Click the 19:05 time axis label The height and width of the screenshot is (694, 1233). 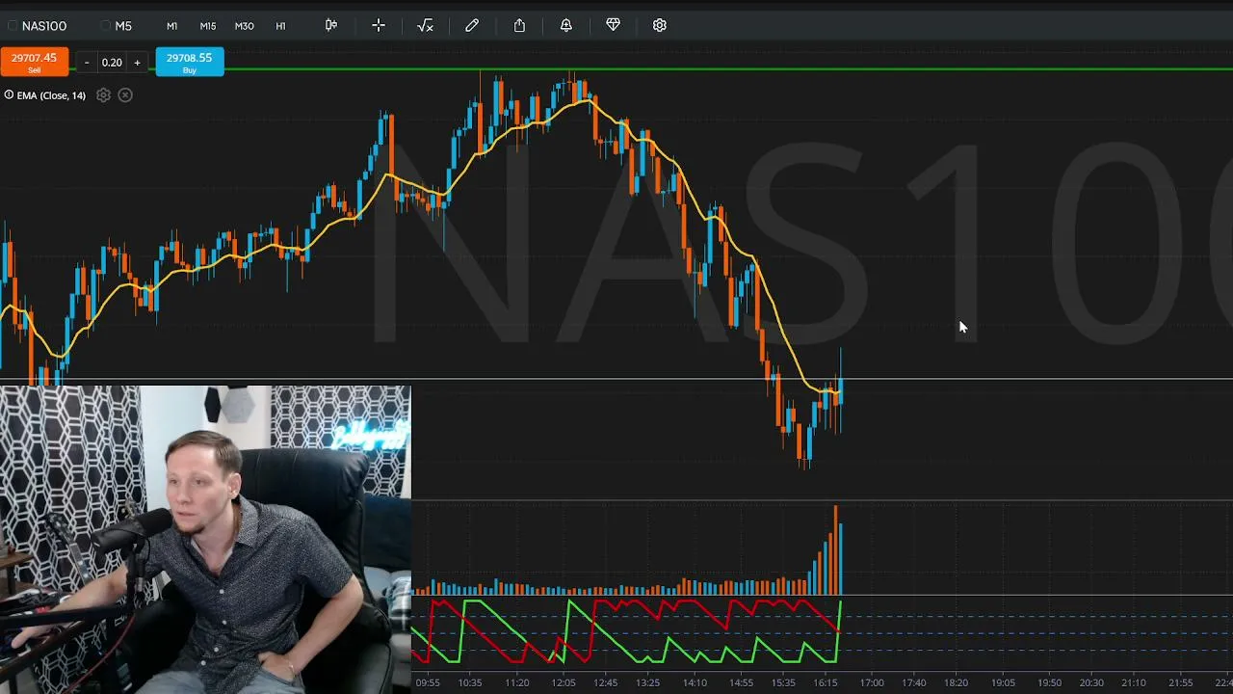pos(1003,682)
